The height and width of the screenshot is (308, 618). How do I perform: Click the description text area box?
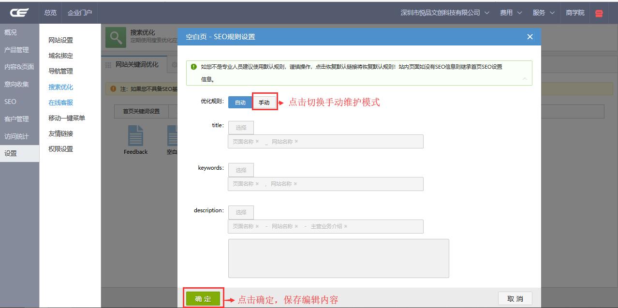[x=338, y=258]
